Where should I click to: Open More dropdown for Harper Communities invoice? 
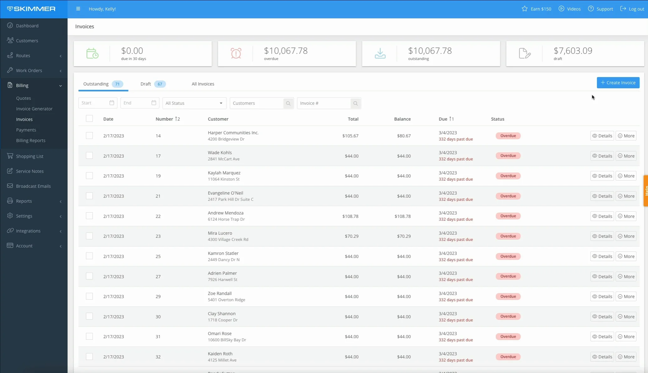coord(626,136)
